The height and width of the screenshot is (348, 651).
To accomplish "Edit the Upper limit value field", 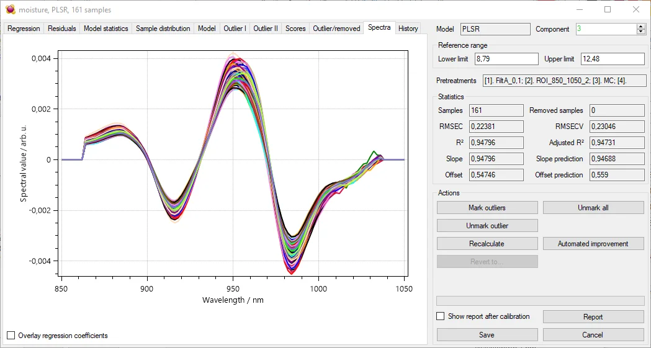I will 612,59.
